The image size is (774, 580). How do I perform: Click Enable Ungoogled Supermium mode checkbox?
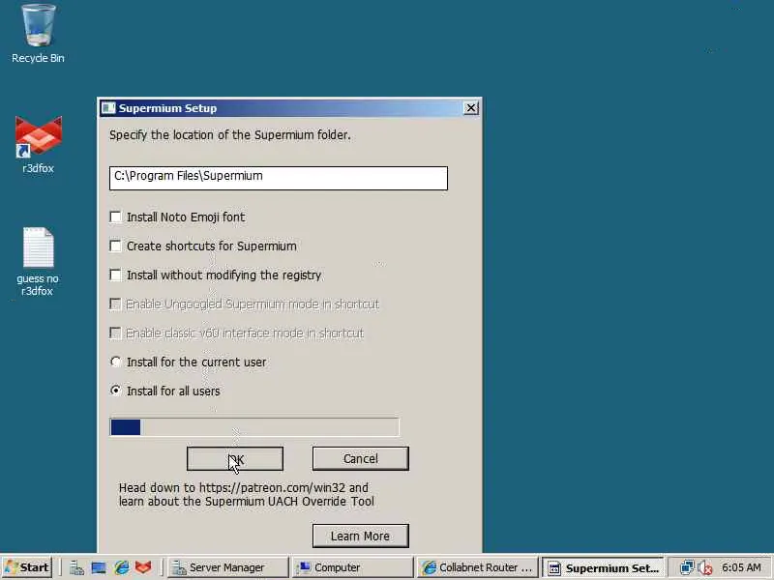pyautogui.click(x=115, y=304)
